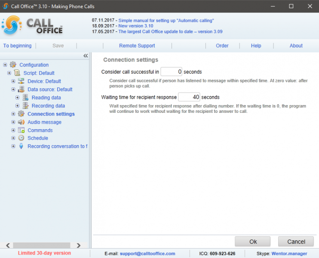Open the About menu item
Image resolution: width=319 pixels, height=258 pixels.
click(296, 46)
